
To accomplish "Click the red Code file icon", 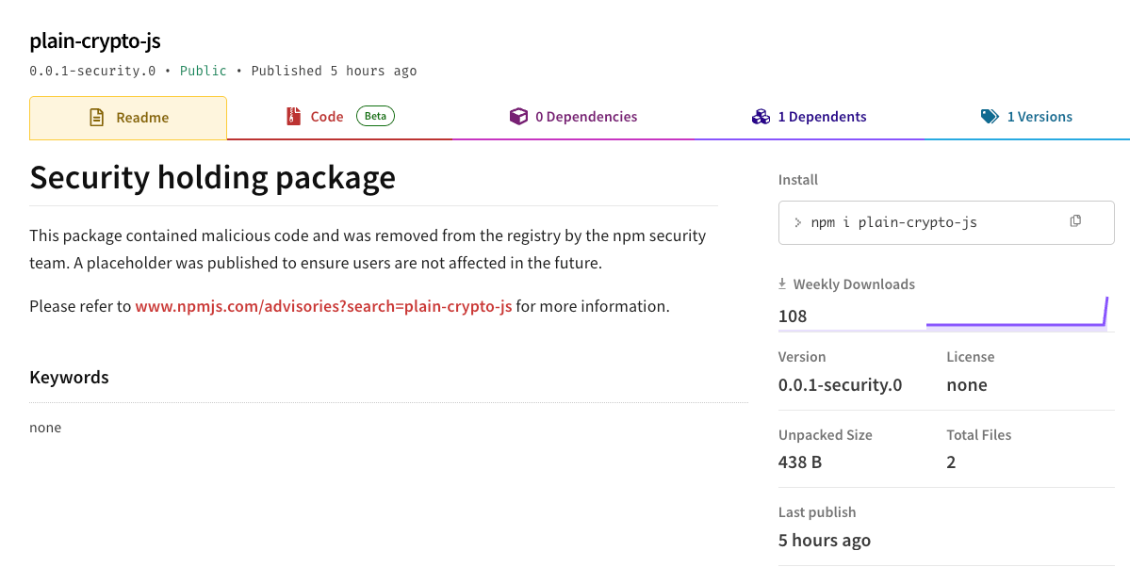I will point(293,116).
